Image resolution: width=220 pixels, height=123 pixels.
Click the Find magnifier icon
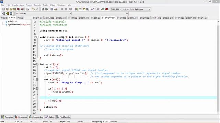point(43,9)
